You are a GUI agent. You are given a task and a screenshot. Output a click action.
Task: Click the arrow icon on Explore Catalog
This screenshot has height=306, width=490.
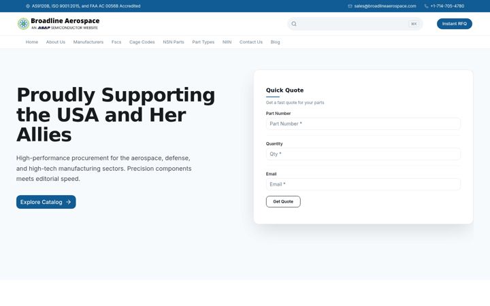coord(69,202)
